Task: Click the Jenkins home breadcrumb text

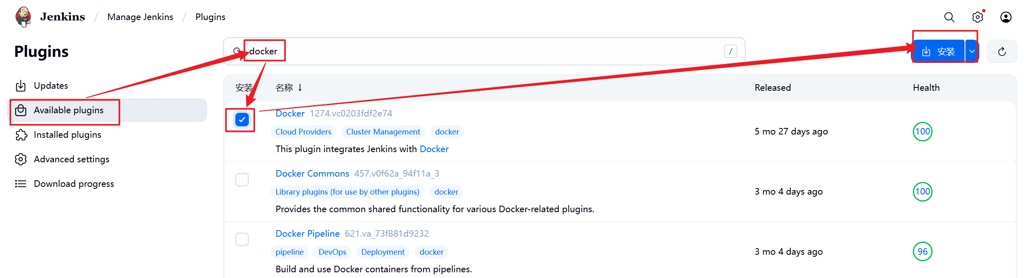Action: tap(63, 17)
